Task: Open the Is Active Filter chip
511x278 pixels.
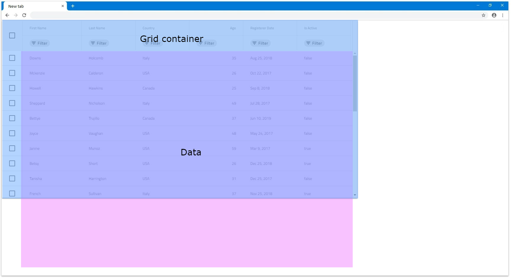Action: tap(314, 43)
